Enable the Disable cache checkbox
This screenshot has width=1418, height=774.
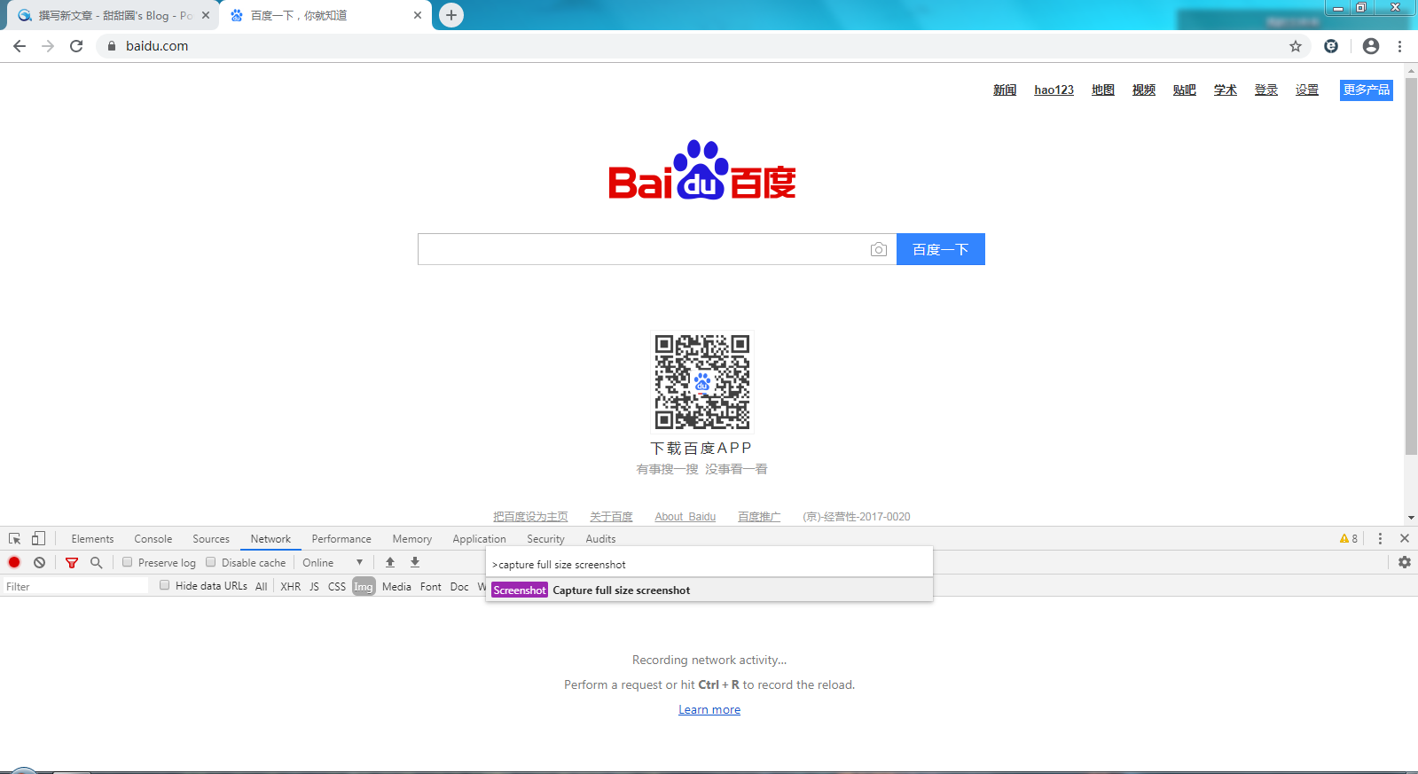[x=211, y=562]
